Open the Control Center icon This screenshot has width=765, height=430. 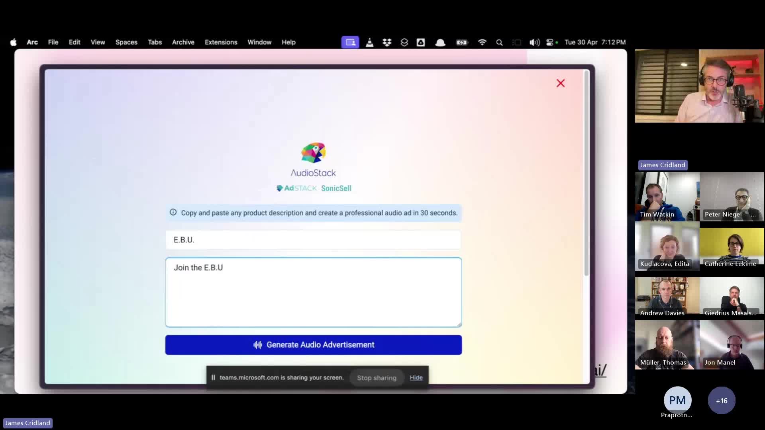coord(550,42)
